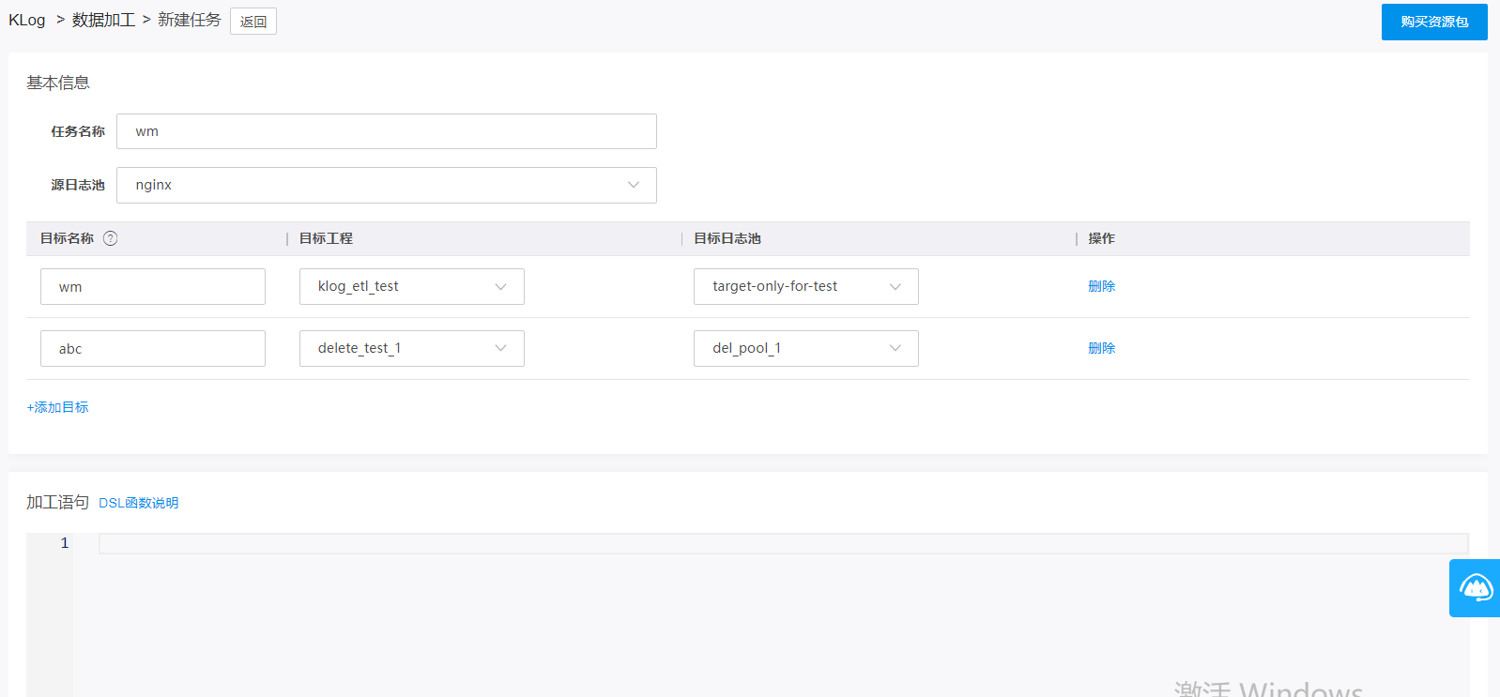The height and width of the screenshot is (697, 1500).
Task: Delete the wm target row
Action: tap(1101, 286)
